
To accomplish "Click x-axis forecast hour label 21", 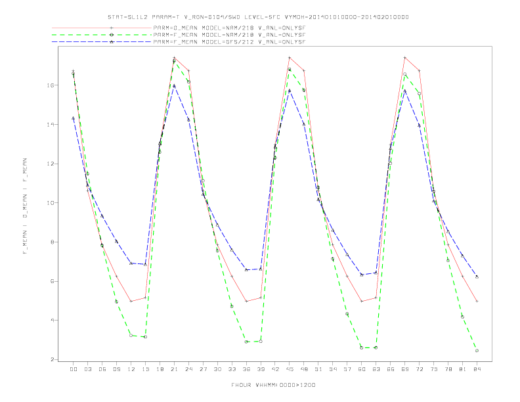I will point(174,369).
